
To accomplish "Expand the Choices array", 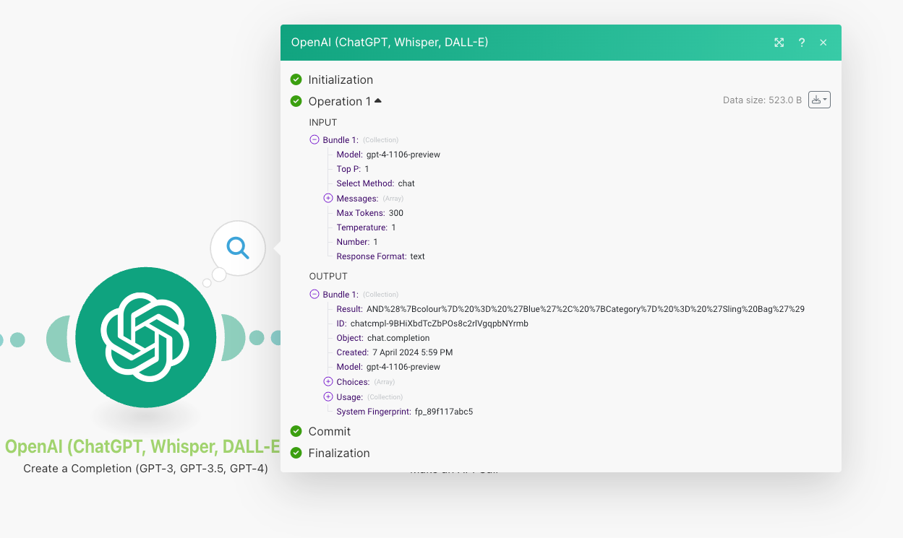I will [x=328, y=382].
